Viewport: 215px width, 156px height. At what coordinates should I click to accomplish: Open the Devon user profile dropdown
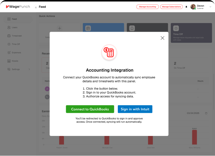[x=210, y=7]
